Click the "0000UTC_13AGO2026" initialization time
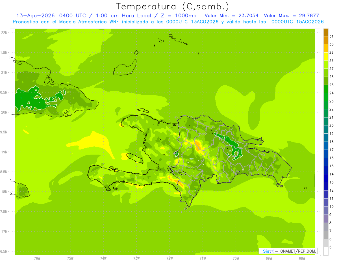Image resolution: width=339 pixels, height=262 pixels. pos(192,22)
